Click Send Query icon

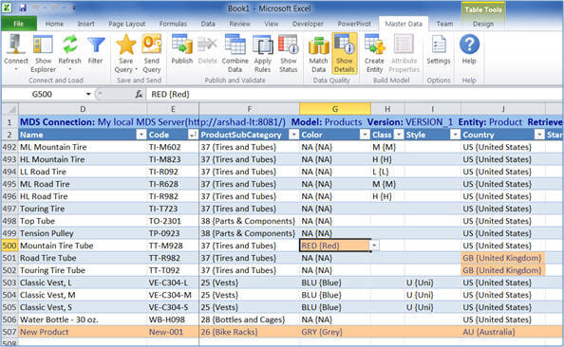coord(151,44)
